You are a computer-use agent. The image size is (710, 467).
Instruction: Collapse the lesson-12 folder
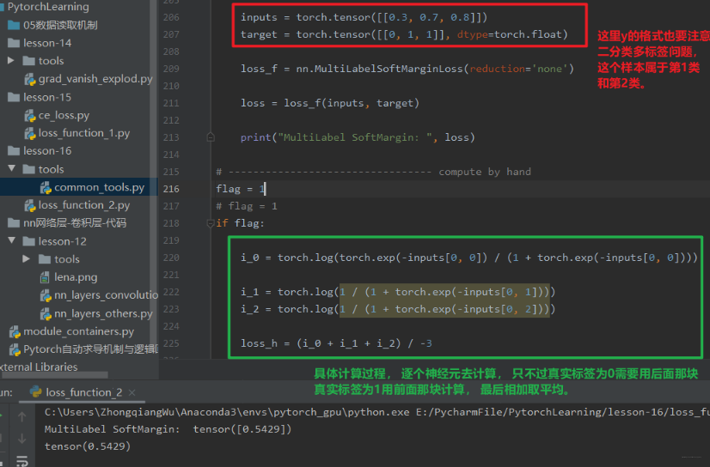pyautogui.click(x=12, y=240)
